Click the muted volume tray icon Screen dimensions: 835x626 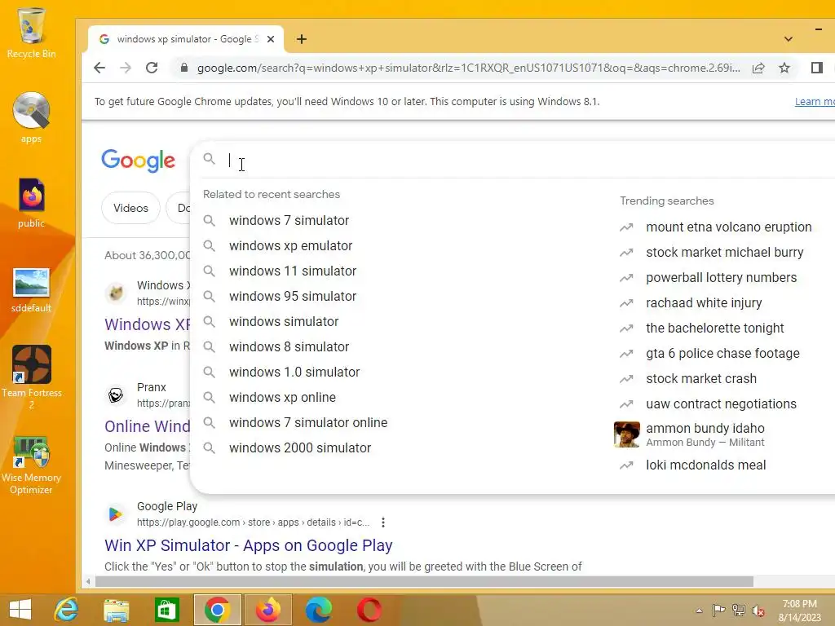click(x=758, y=611)
